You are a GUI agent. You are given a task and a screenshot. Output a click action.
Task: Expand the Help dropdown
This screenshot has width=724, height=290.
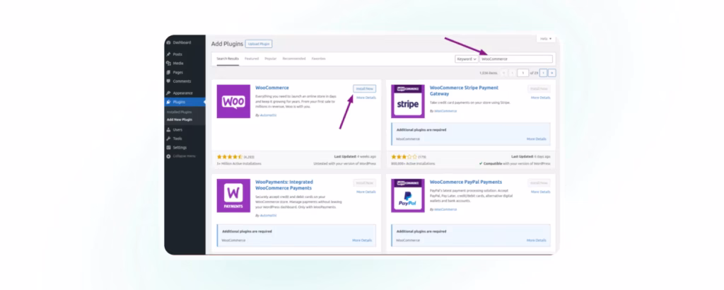click(546, 39)
